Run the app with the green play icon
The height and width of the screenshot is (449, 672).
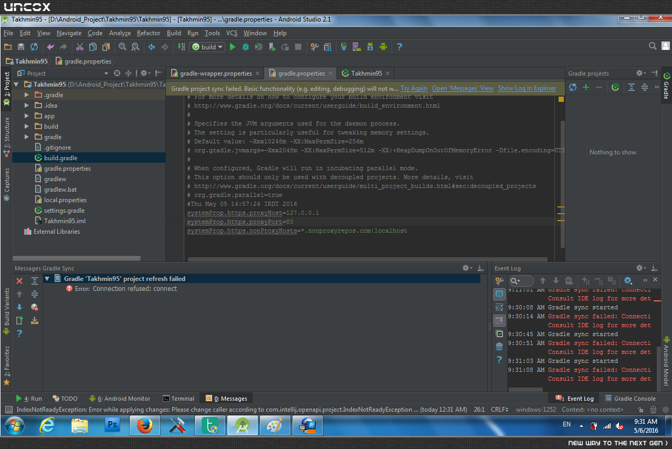click(x=233, y=47)
